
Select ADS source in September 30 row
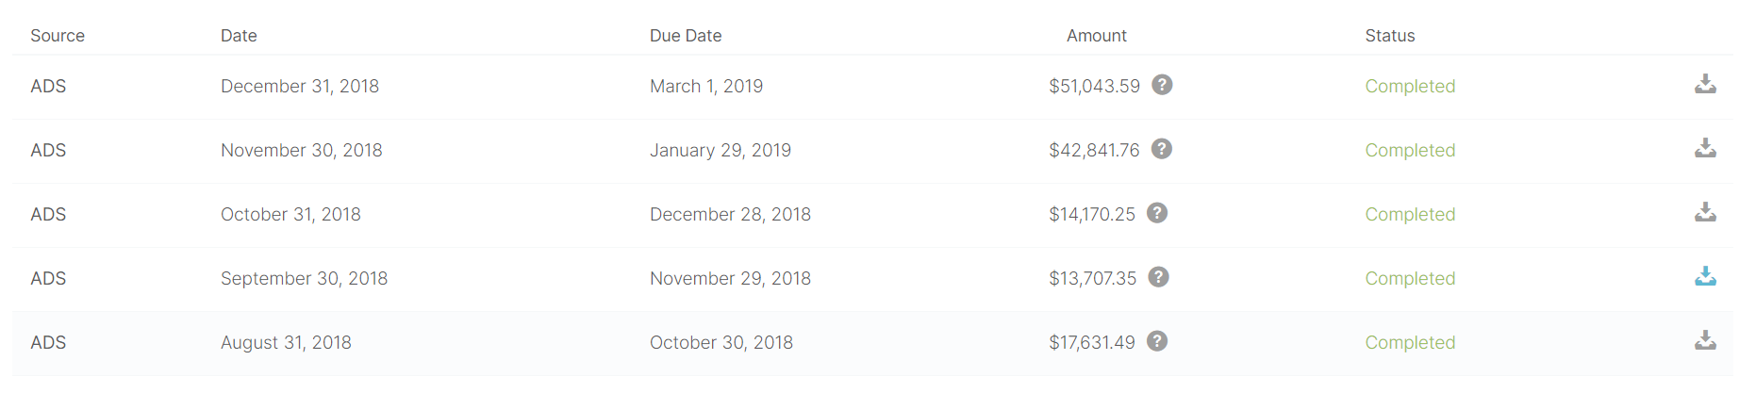(48, 278)
